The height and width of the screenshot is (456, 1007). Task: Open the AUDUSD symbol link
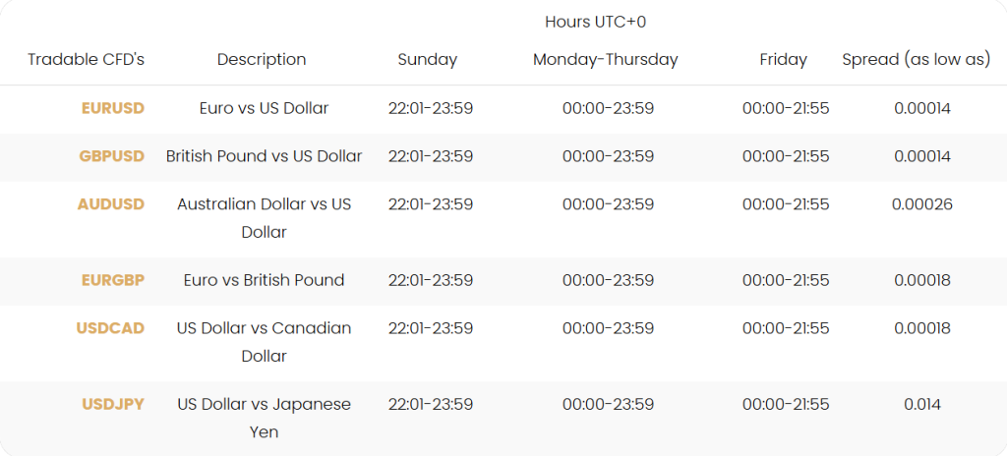point(110,204)
